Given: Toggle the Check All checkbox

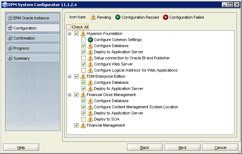Looking at the screenshot, I should 68,27.
